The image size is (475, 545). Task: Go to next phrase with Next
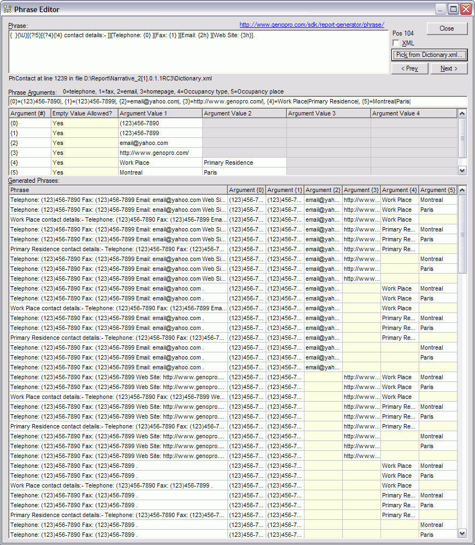[449, 68]
